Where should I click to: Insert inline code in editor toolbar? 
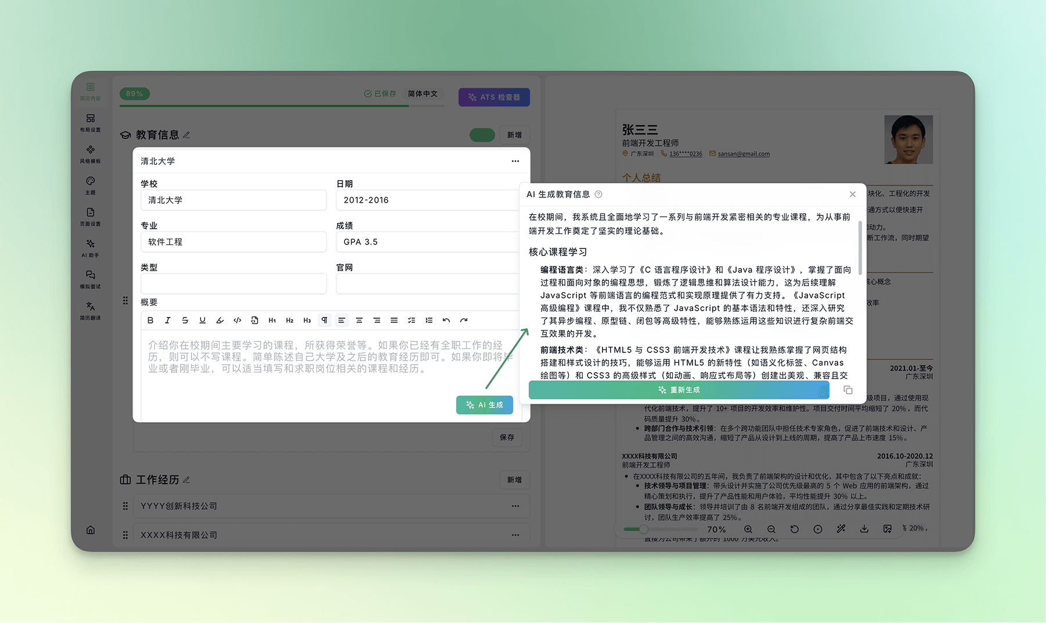[237, 320]
